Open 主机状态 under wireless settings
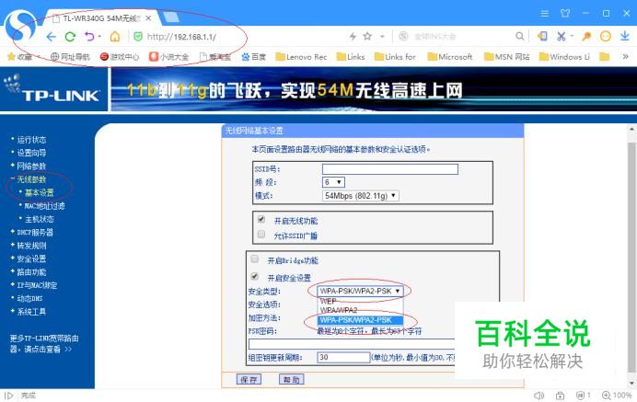Screen dimensions: 637x402 coord(39,219)
